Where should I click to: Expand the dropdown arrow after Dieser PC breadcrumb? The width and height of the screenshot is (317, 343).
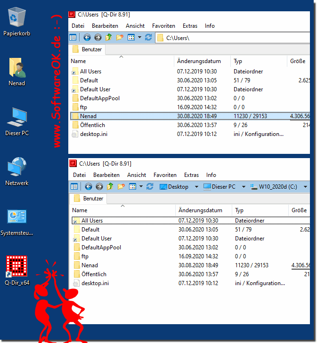click(x=244, y=187)
